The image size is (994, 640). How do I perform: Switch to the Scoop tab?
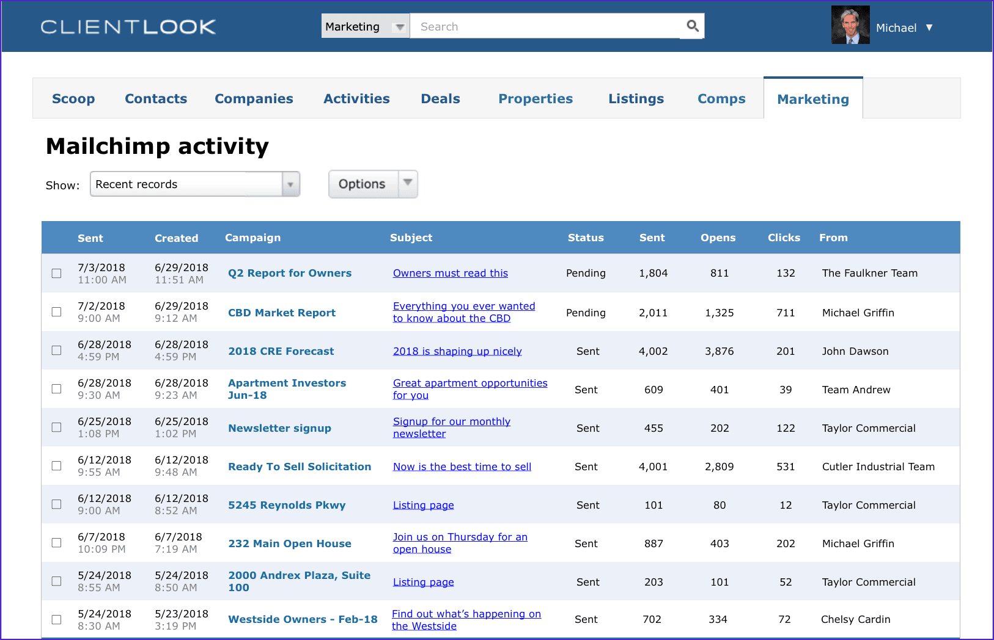(73, 99)
